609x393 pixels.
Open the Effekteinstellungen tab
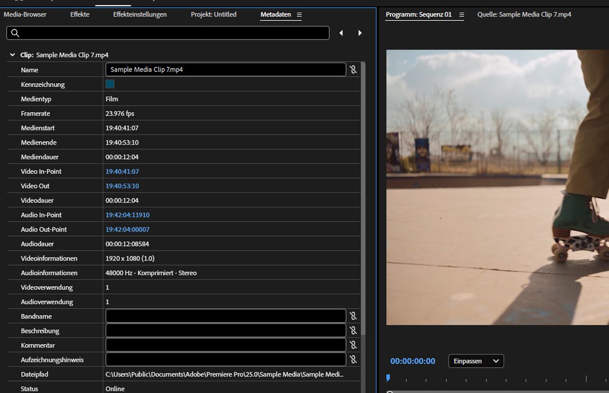(140, 15)
